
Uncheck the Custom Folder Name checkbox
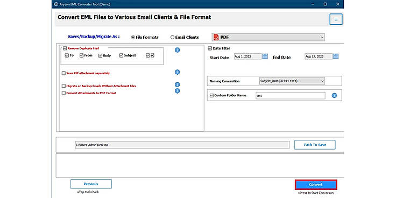click(211, 95)
